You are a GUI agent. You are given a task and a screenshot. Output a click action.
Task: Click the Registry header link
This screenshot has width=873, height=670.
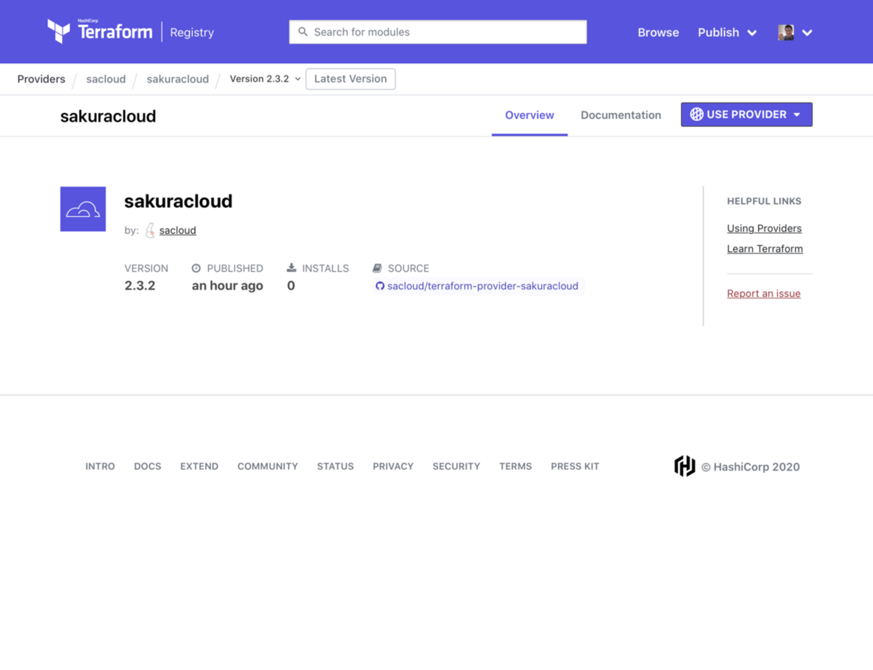pos(192,32)
